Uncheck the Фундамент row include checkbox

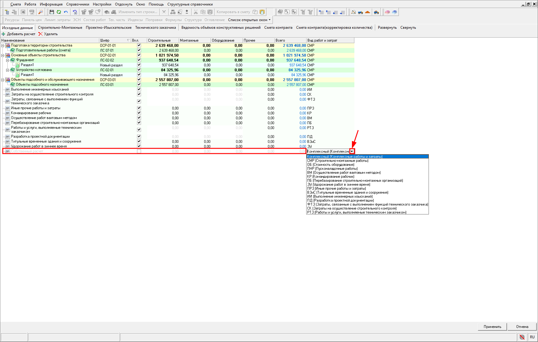(139, 60)
